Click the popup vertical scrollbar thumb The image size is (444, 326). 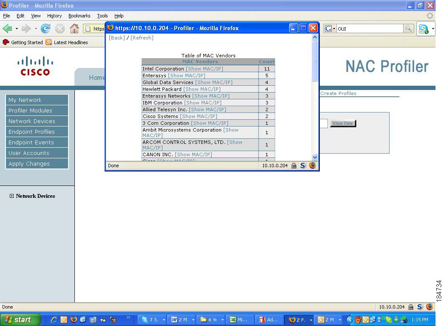315,61
